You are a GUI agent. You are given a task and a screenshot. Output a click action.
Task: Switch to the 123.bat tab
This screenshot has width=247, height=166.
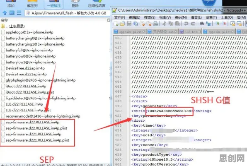[190, 32]
